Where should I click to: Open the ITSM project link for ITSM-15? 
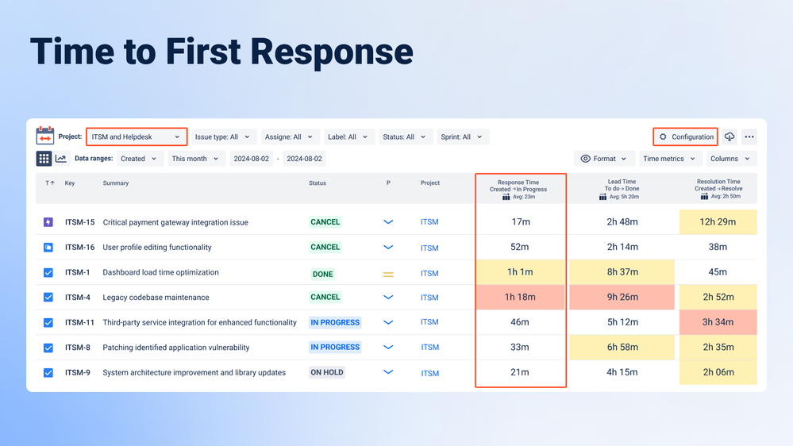(x=429, y=222)
